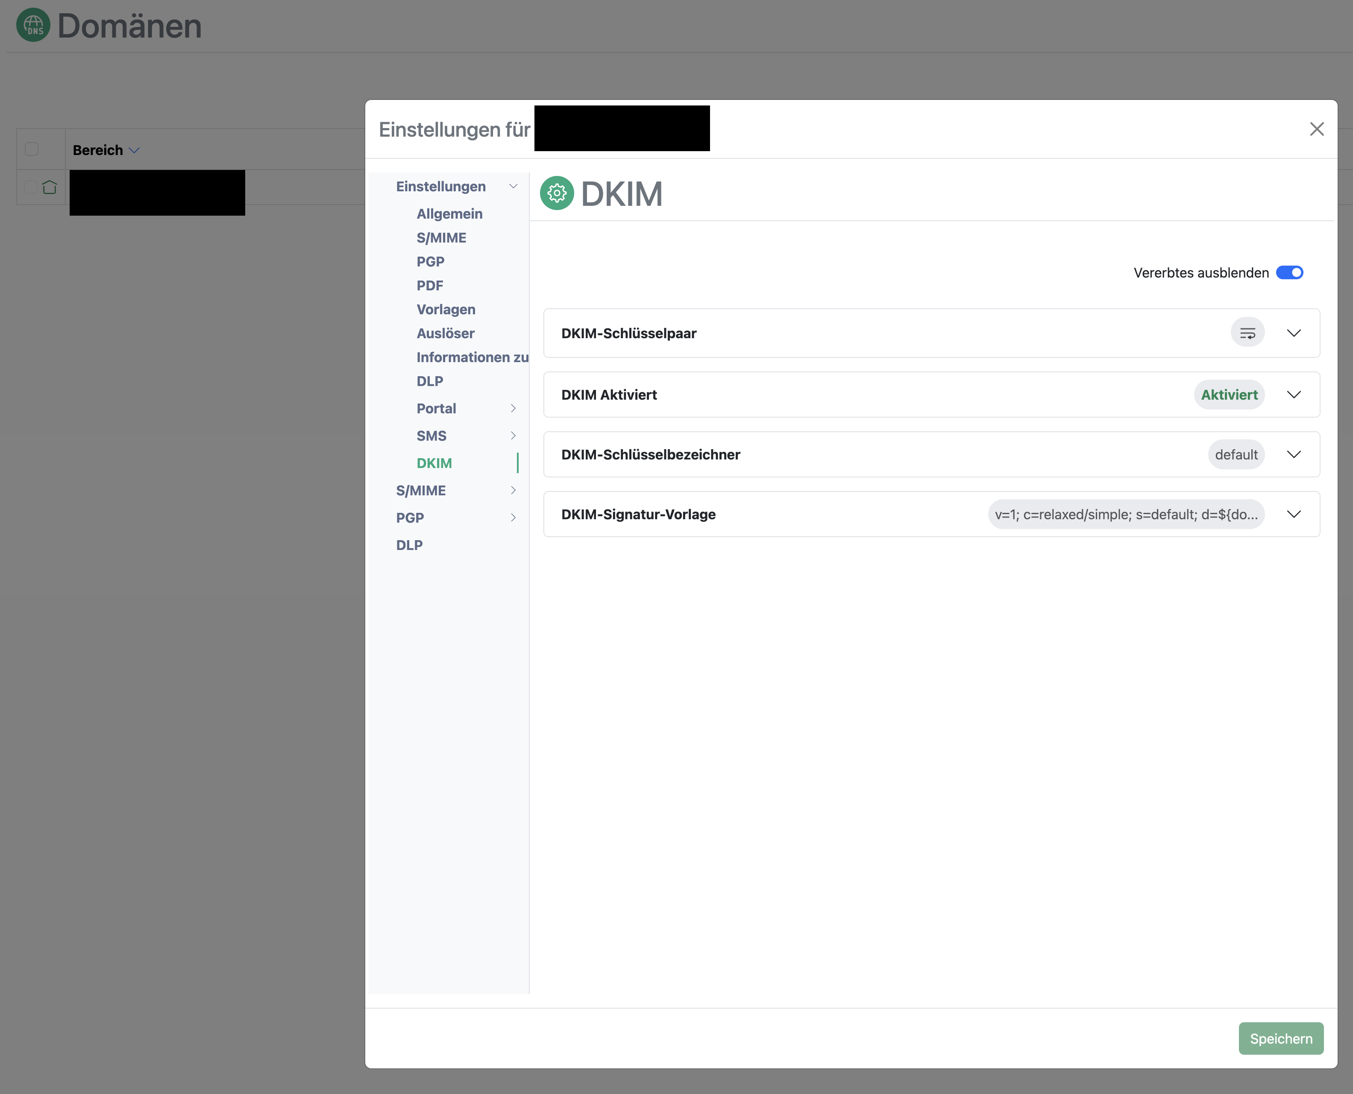Click the default key selector badge
Image resolution: width=1353 pixels, height=1094 pixels.
pos(1236,454)
